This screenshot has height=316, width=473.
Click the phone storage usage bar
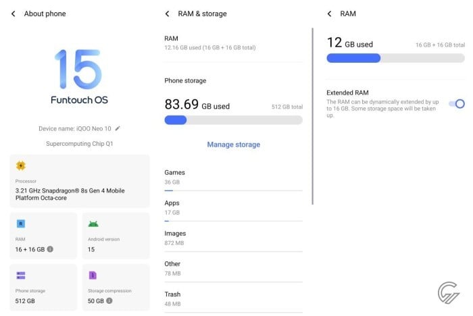(x=234, y=120)
